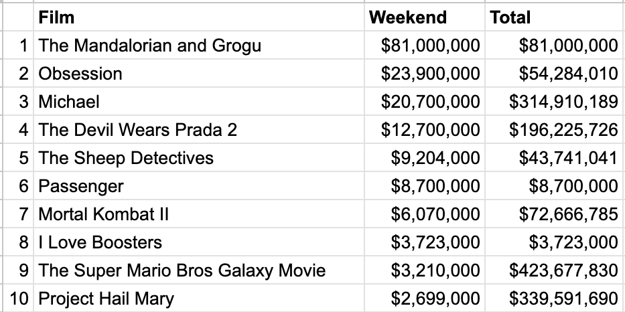Click the $9,204,000 weekend cell
The height and width of the screenshot is (312, 625).
(x=425, y=158)
